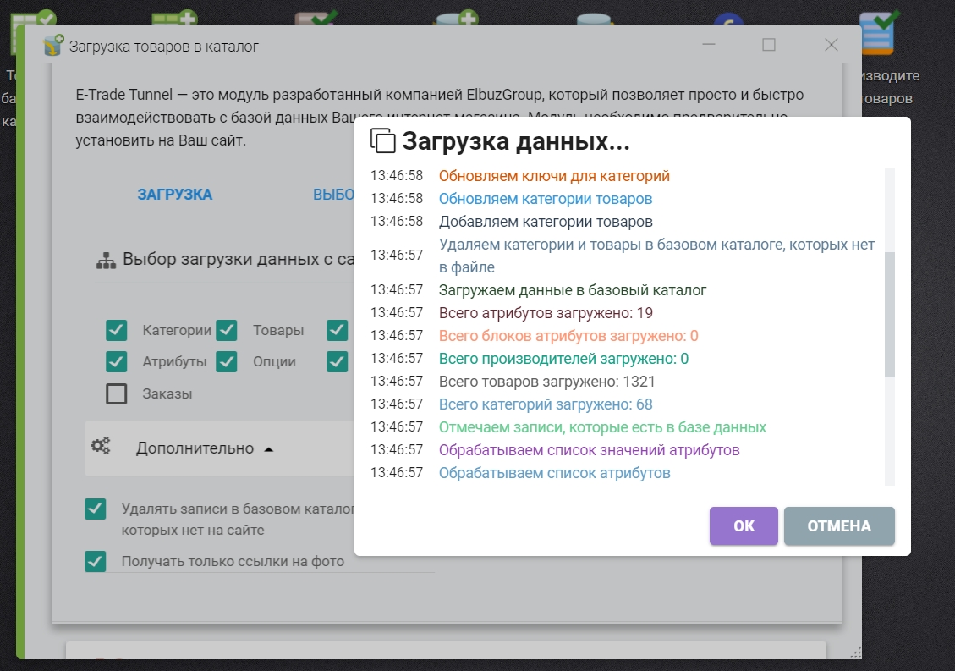
Task: Click the OK button in the loading dialog
Action: (x=743, y=526)
